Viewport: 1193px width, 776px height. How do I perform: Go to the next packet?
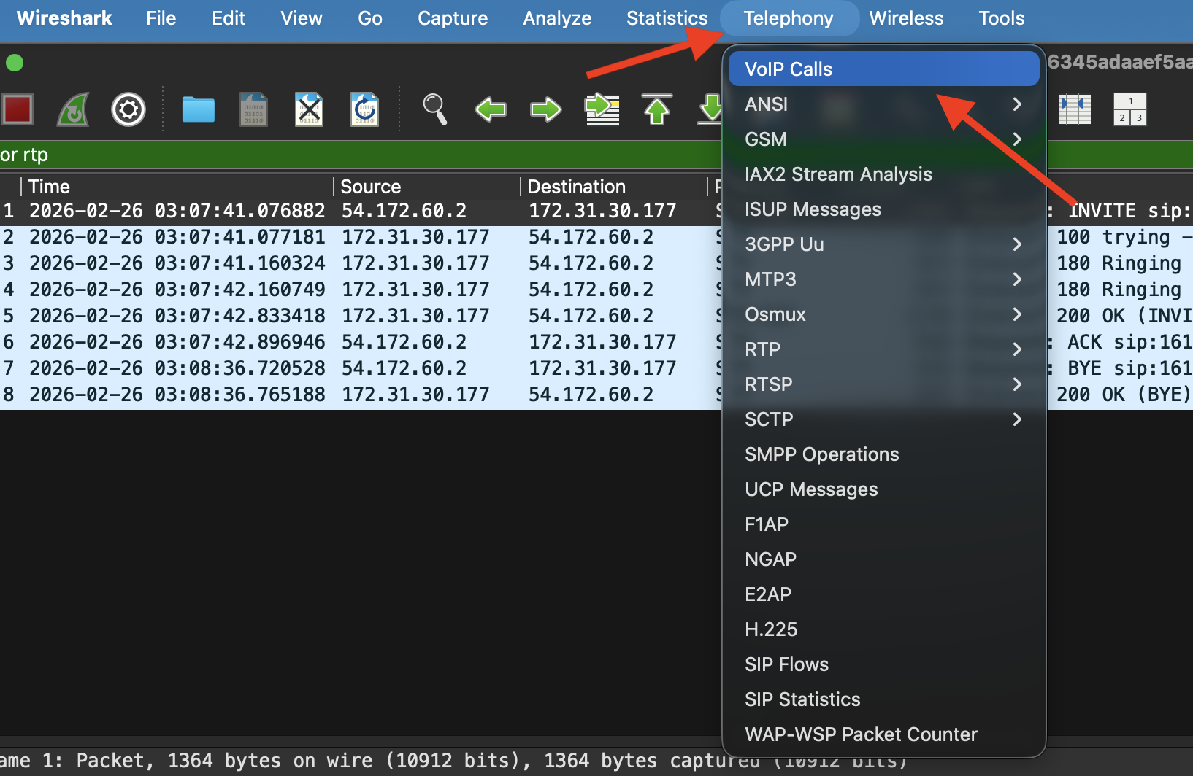[545, 109]
